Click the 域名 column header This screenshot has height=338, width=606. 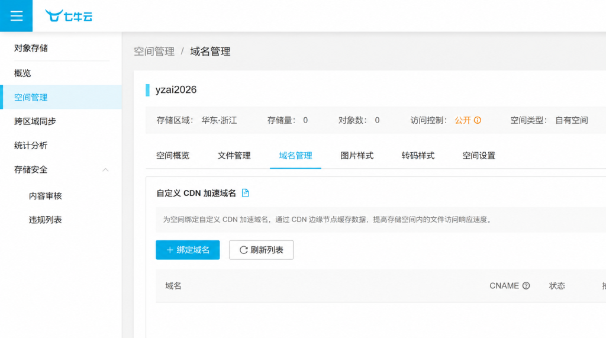click(173, 286)
